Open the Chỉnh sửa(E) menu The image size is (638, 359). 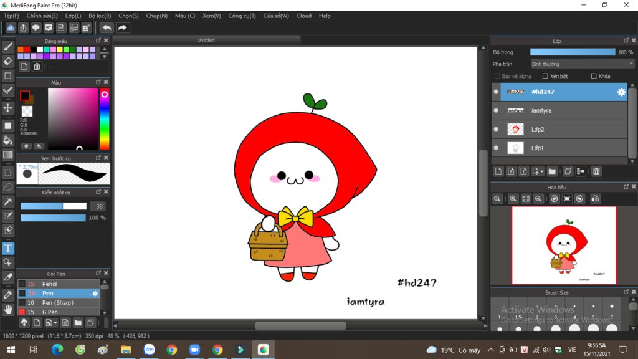(42, 16)
